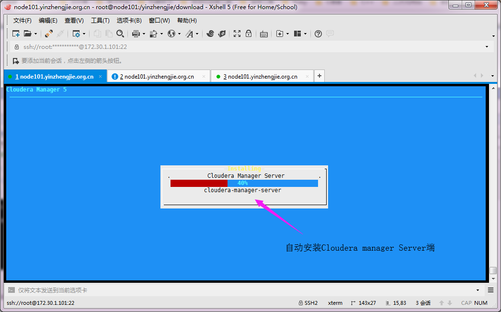Open the 选项卡(B) menu
This screenshot has width=501, height=312.
point(129,21)
